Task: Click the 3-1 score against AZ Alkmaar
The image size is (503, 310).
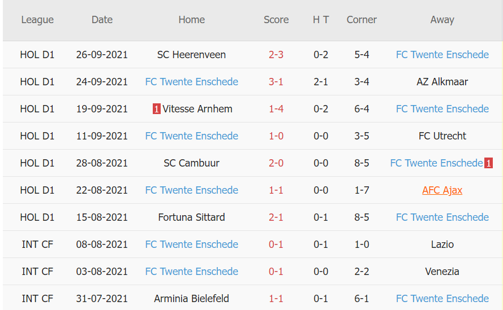Action: coord(276,82)
